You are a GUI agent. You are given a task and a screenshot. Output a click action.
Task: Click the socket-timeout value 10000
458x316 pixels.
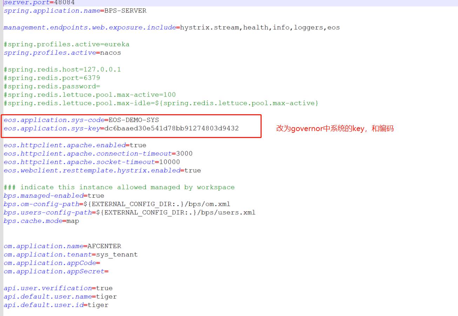169,162
